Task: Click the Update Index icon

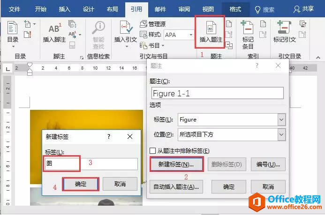Action: (263, 35)
